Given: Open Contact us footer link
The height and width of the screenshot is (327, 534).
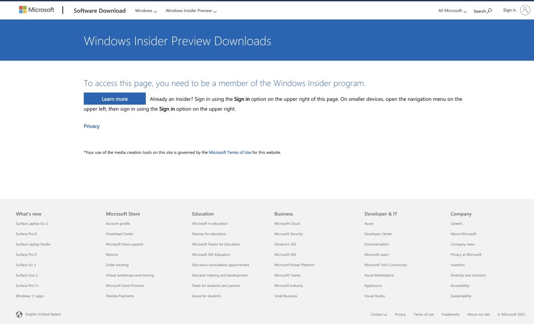Looking at the screenshot, I should pyautogui.click(x=379, y=315).
